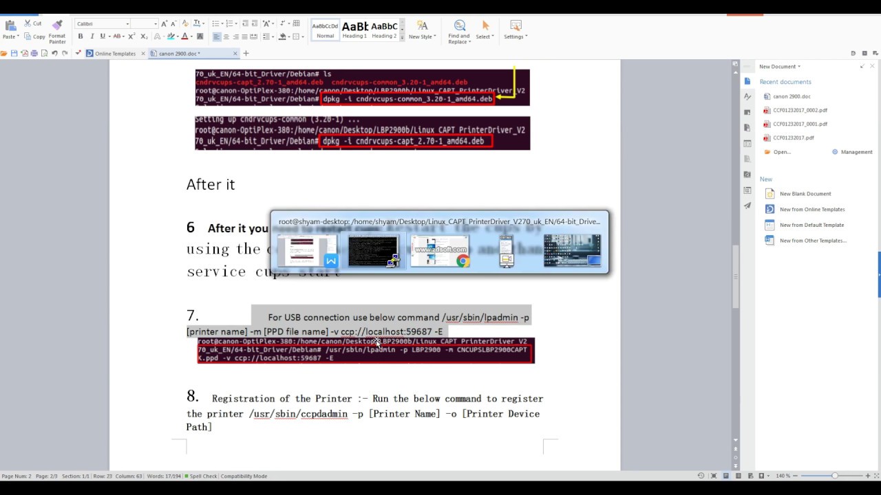This screenshot has width=881, height=495.
Task: Open the Settings dropdown
Action: pos(516,30)
